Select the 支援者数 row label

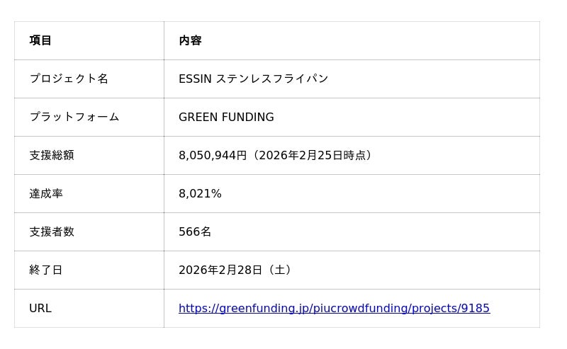click(52, 232)
